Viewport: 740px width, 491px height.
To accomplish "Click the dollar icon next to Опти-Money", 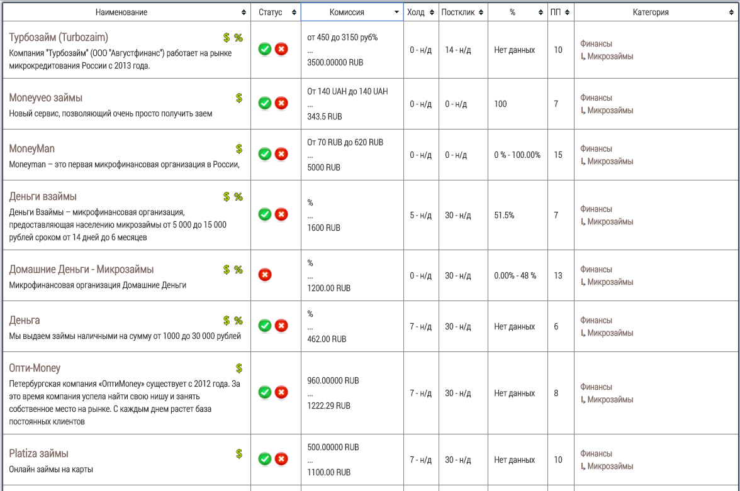I will click(239, 368).
